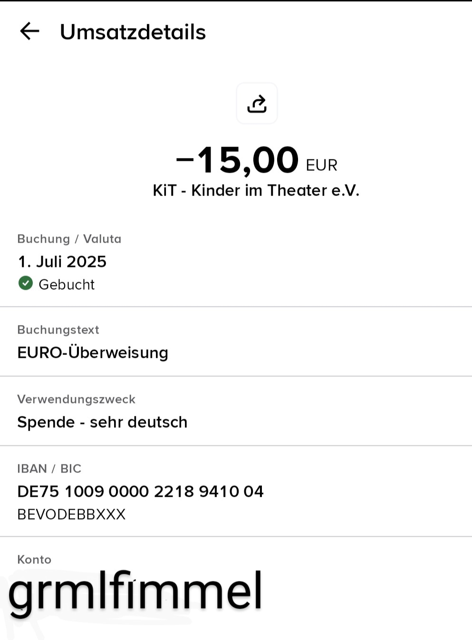Click the IBAN / BIC label
The width and height of the screenshot is (472, 640).
coord(49,469)
